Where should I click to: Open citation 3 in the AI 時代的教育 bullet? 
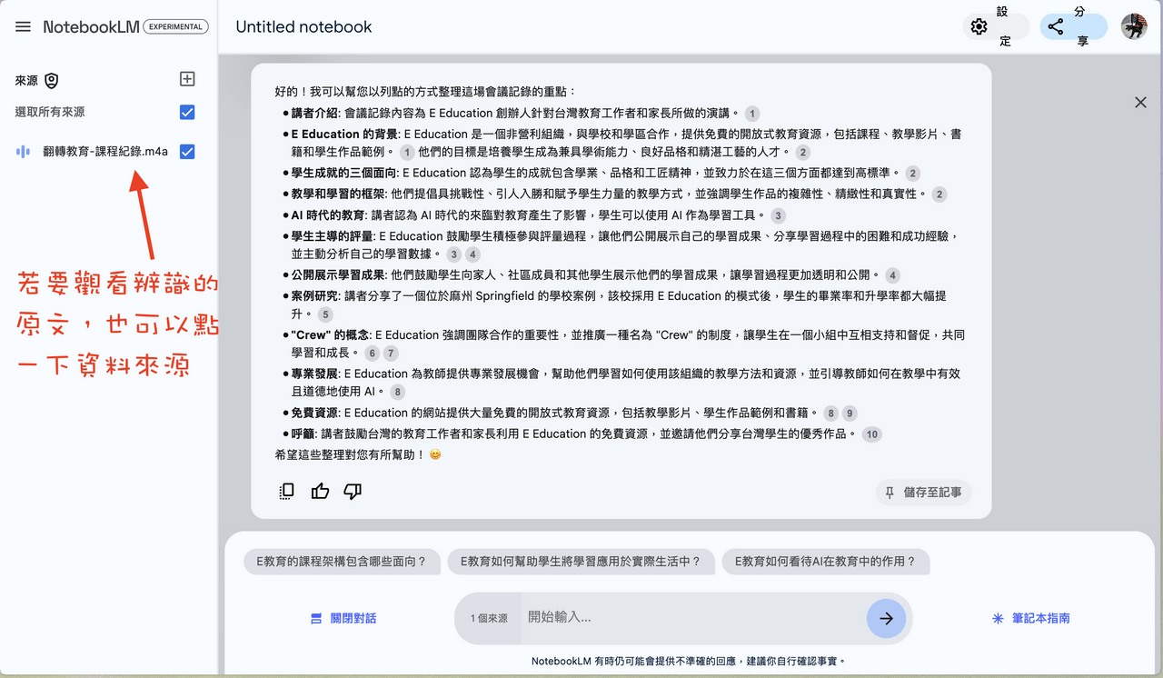pyautogui.click(x=778, y=216)
